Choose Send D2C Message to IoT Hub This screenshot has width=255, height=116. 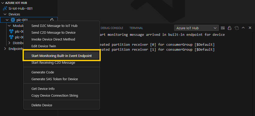[54, 26]
